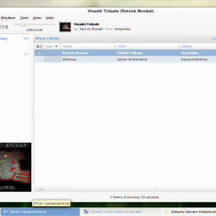The width and height of the screenshot is (216, 216).
Task: Click the Banshee taskbar window icon
Action: click(x=86, y=212)
